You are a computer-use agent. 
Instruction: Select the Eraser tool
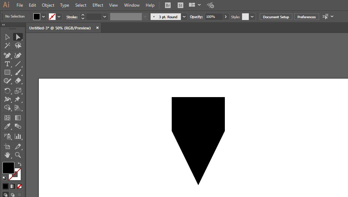point(18,81)
